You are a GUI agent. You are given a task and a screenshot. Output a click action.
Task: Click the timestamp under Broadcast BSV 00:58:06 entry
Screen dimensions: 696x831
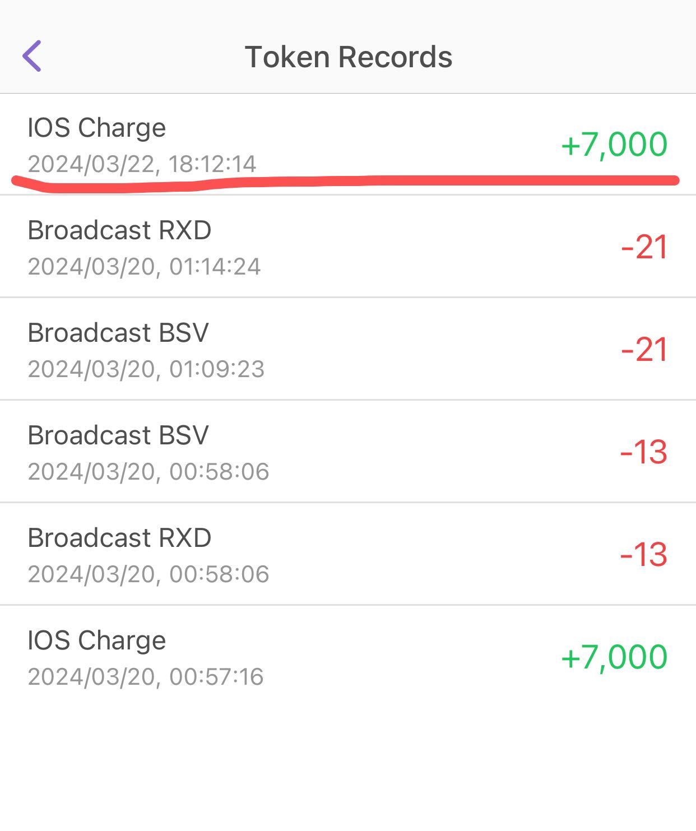click(148, 472)
